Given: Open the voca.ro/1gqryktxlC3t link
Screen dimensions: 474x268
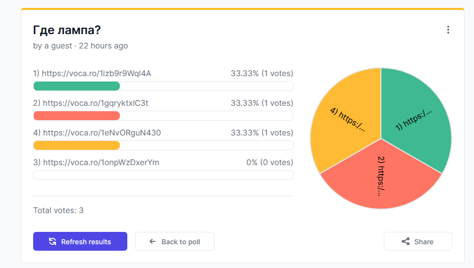Looking at the screenshot, I should (96, 103).
